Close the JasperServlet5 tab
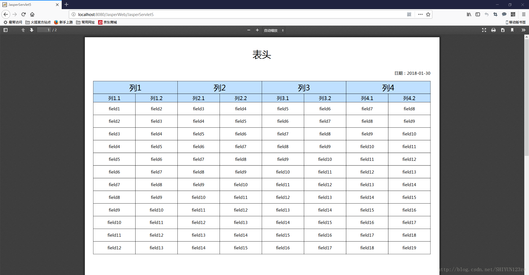The image size is (529, 275). pyautogui.click(x=57, y=5)
